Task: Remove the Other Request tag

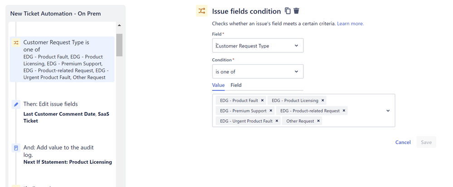Action: pyautogui.click(x=319, y=121)
